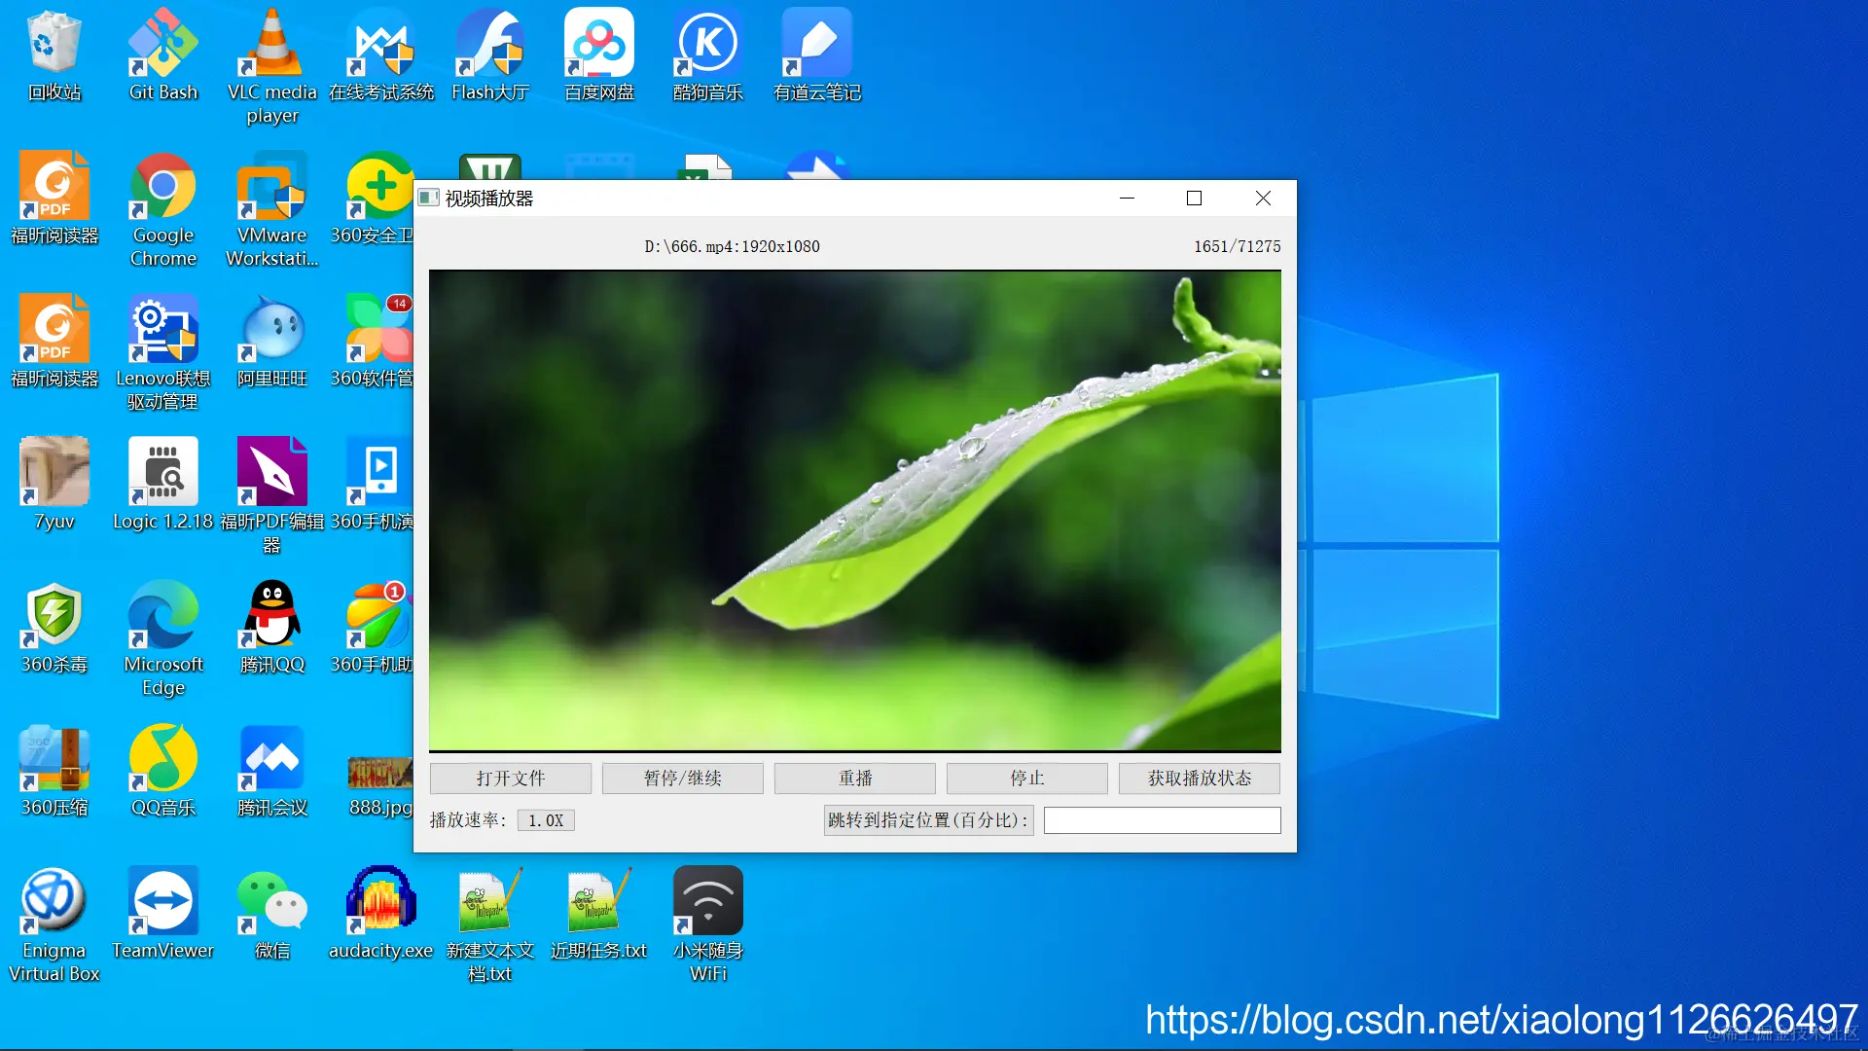Open Google Chrome desktop icon
Image resolution: width=1868 pixels, height=1051 pixels.
(x=163, y=187)
